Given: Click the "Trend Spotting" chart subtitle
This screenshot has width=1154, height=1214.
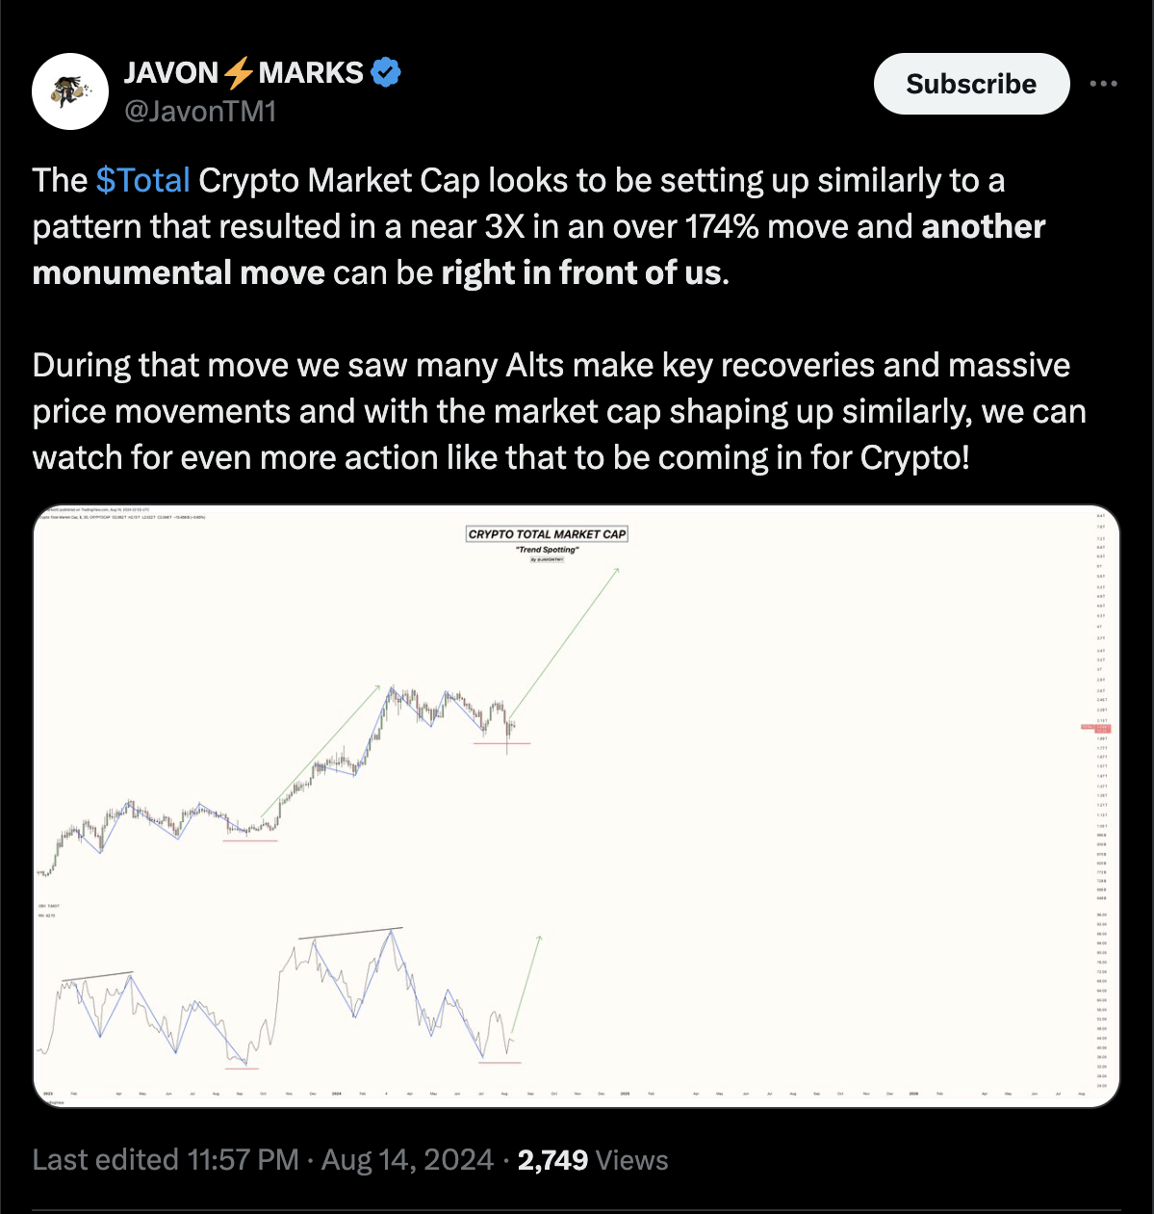Looking at the screenshot, I should 547,550.
